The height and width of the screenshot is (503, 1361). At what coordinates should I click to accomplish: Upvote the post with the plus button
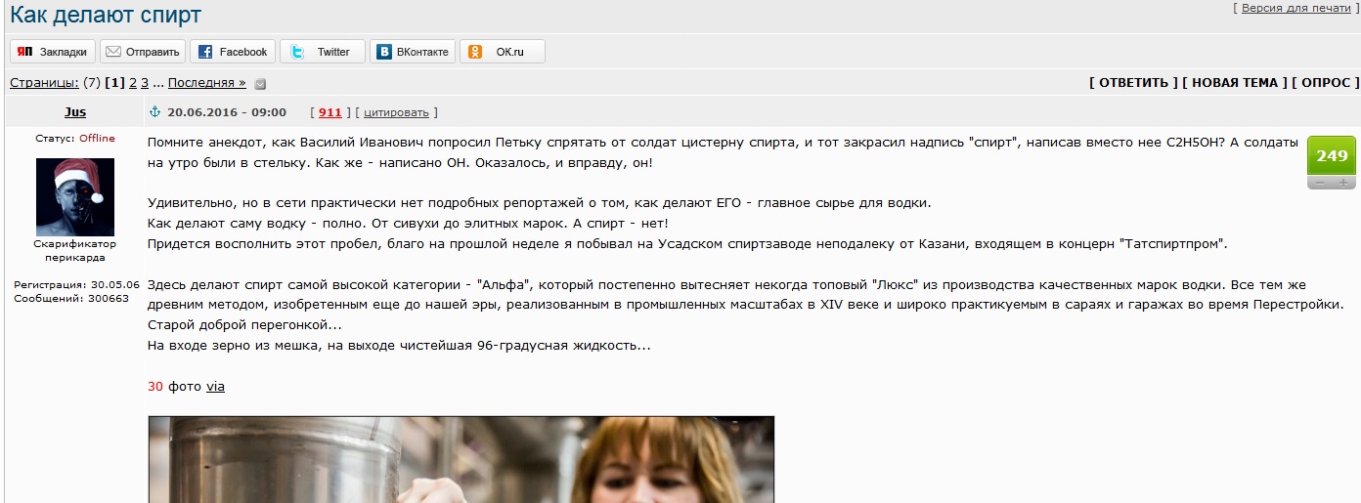click(1343, 183)
